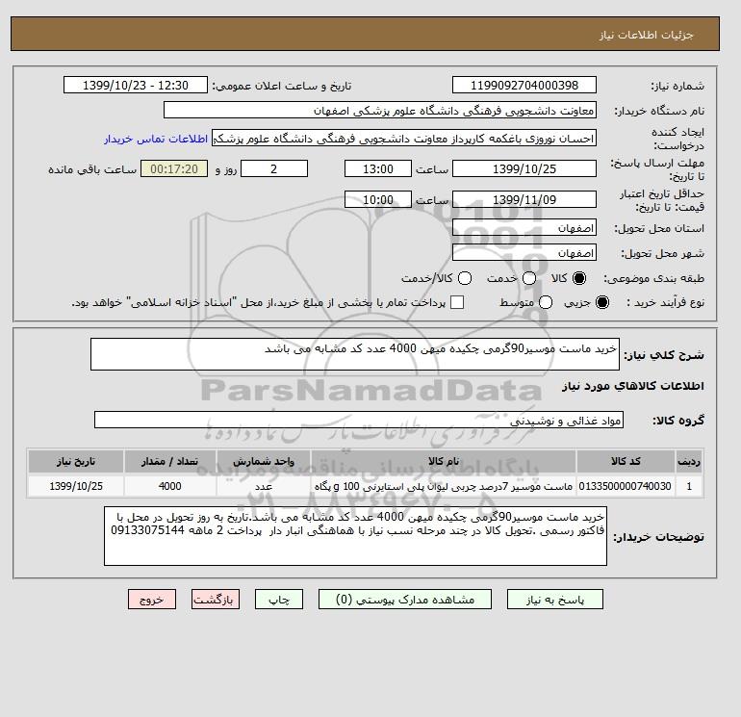Click the تاریخ نیاز column header
This screenshot has height=717, width=741.
tap(76, 461)
